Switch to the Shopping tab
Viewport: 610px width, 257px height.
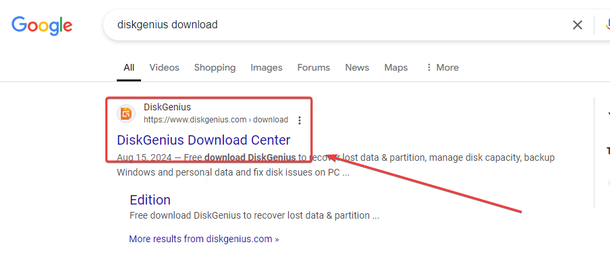pos(215,67)
